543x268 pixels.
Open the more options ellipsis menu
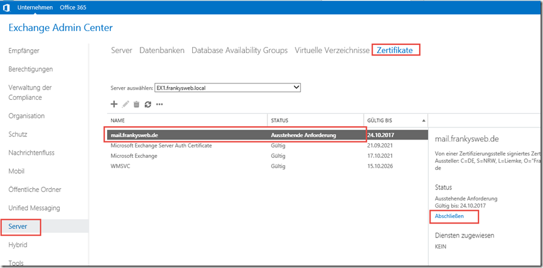(159, 104)
